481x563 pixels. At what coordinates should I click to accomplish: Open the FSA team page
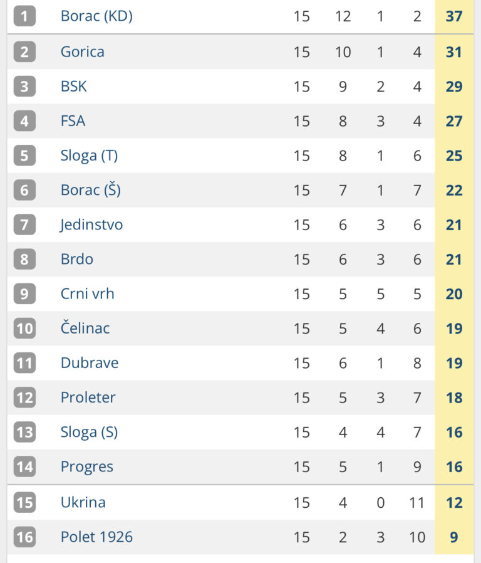[73, 121]
